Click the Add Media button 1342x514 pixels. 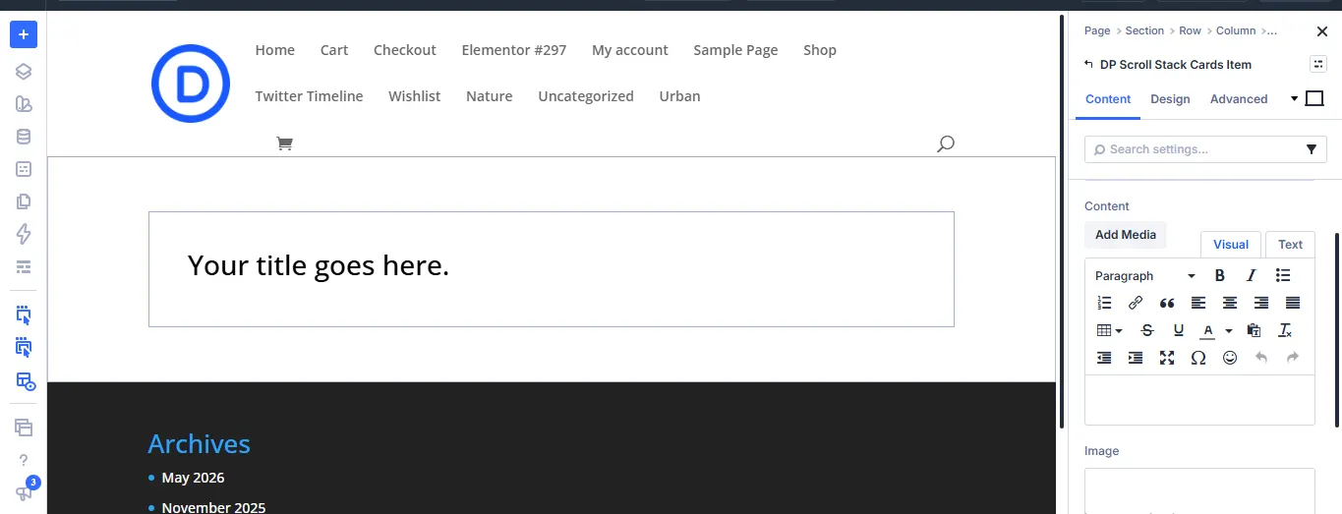[1126, 235]
